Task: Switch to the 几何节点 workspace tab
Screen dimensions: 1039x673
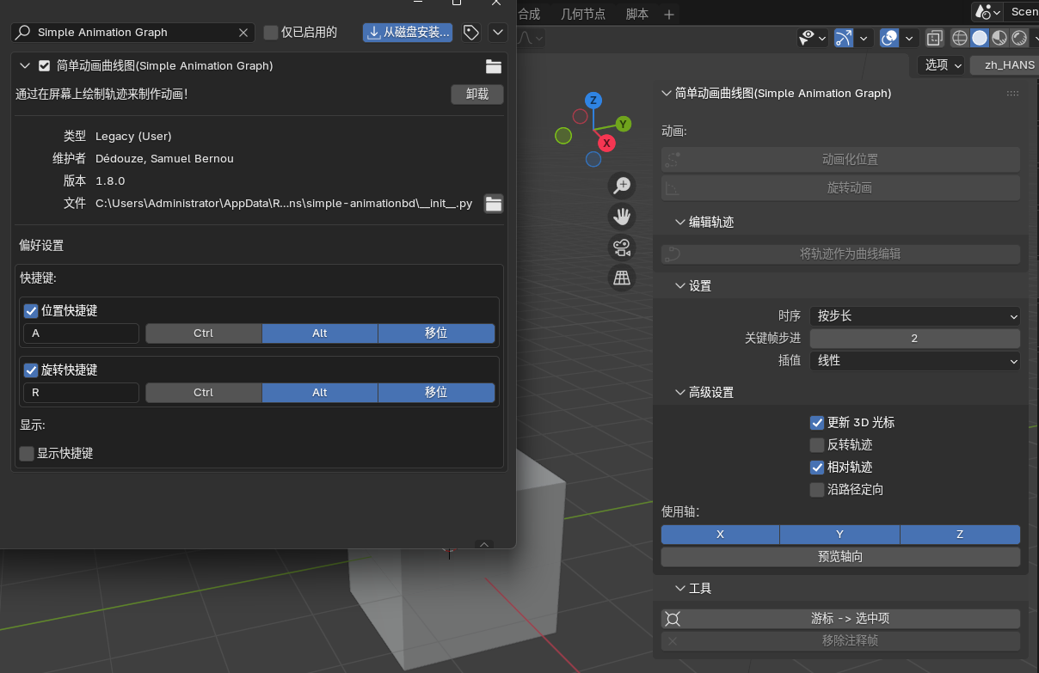Action: tap(583, 14)
